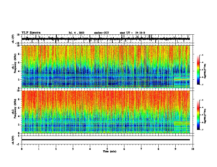Click the time axis tick label "9"
Viewport: 217px width, 167px height.
175,149
